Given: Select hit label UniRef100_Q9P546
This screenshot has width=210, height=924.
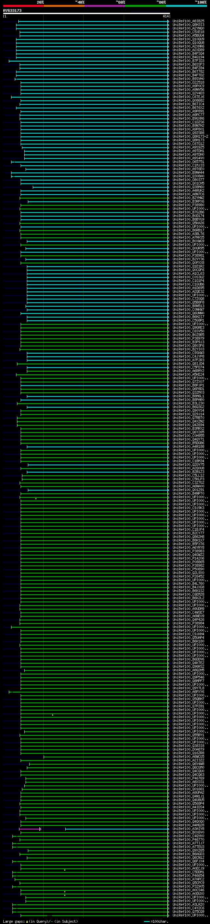Looking at the screenshot, I should 188,677.
